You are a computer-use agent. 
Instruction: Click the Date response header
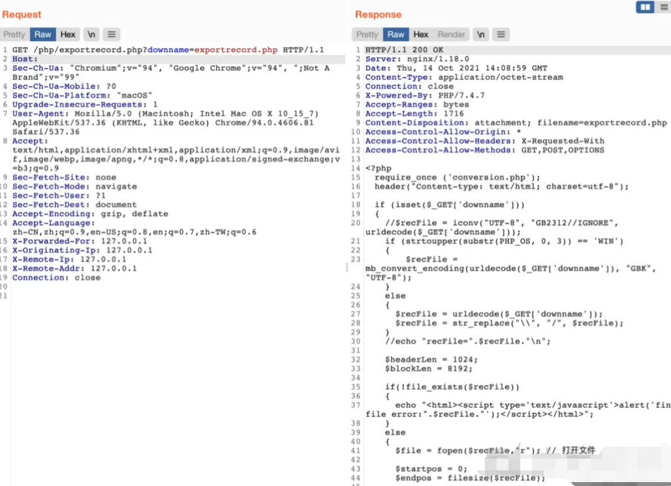pyautogui.click(x=456, y=68)
